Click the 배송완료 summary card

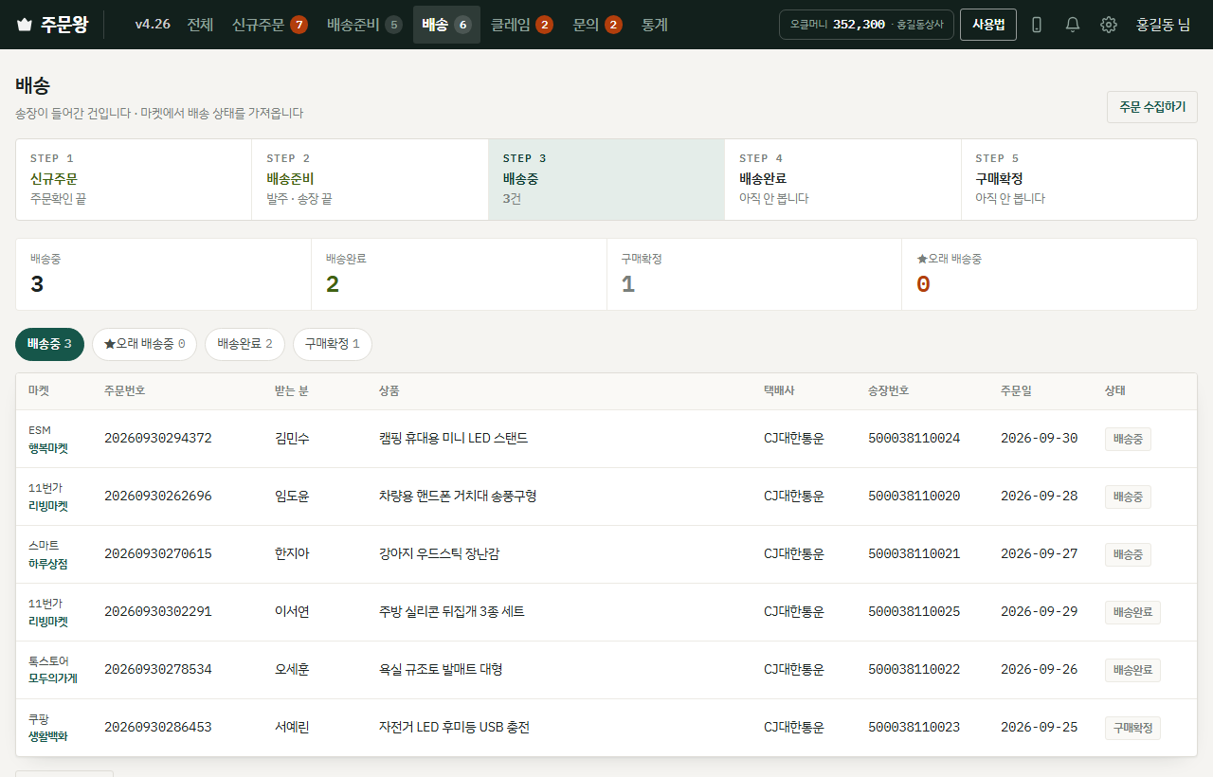click(459, 274)
